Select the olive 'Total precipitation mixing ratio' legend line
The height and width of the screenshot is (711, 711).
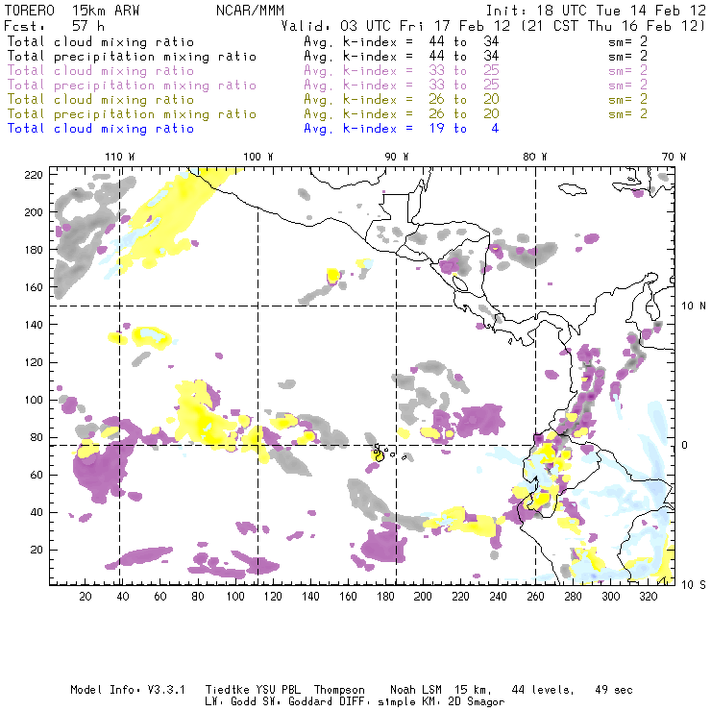[132, 114]
